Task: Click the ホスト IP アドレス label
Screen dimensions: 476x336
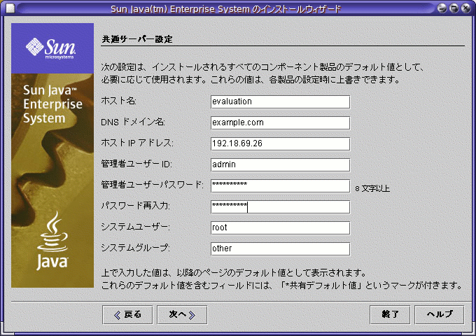Action: [137, 143]
